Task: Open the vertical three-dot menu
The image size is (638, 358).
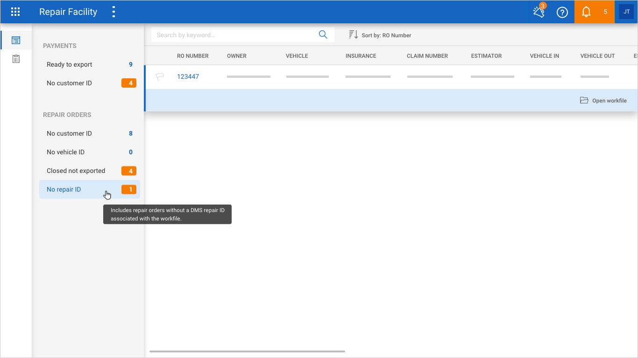Action: 113,12
